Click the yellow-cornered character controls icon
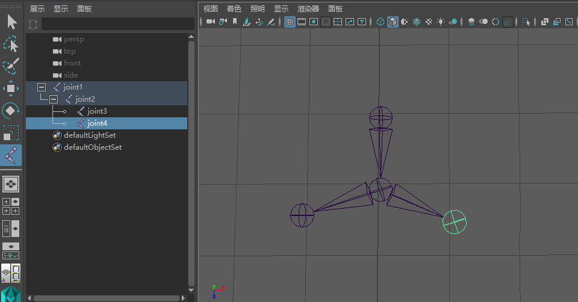The image size is (578, 302). point(16,273)
